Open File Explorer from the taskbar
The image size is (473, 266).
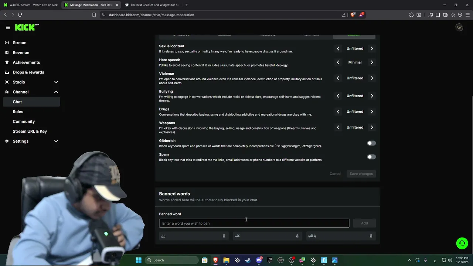pyautogui.click(x=226, y=260)
